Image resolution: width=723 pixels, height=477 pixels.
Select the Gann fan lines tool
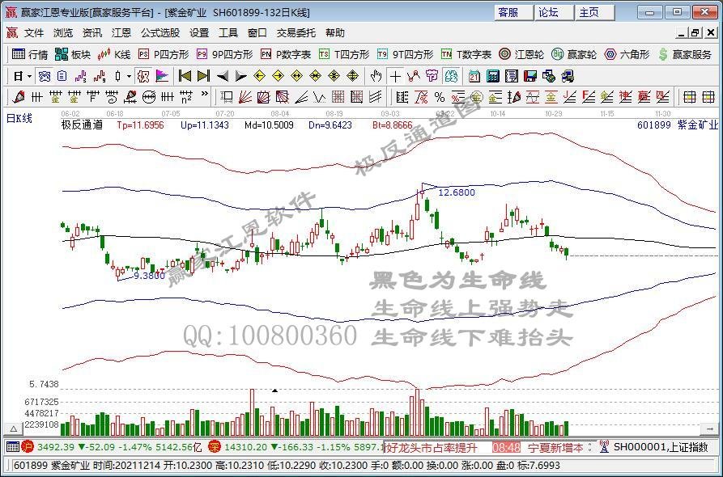245,97
